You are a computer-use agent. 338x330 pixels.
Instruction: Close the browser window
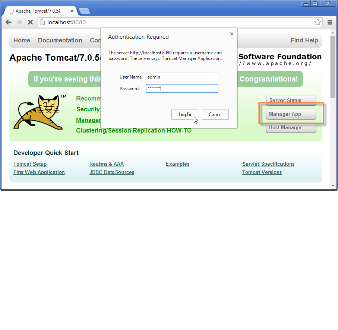coord(328,4)
